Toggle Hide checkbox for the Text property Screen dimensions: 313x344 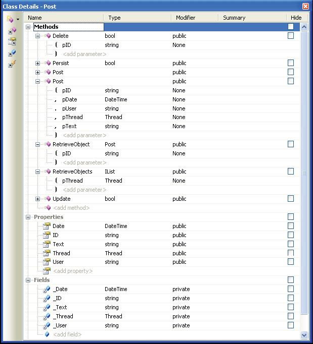pos(290,244)
